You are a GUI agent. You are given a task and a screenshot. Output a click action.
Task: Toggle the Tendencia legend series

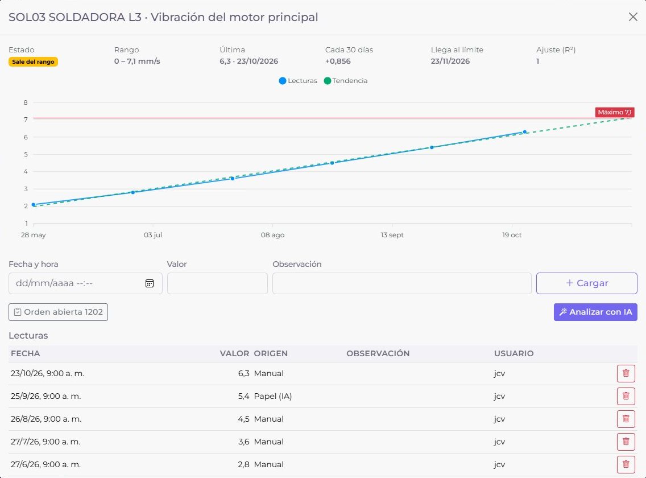(x=346, y=81)
